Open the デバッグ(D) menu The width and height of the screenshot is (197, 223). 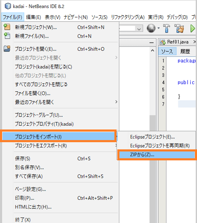click(177, 17)
